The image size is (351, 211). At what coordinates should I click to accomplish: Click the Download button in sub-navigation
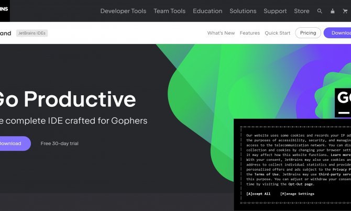337,33
